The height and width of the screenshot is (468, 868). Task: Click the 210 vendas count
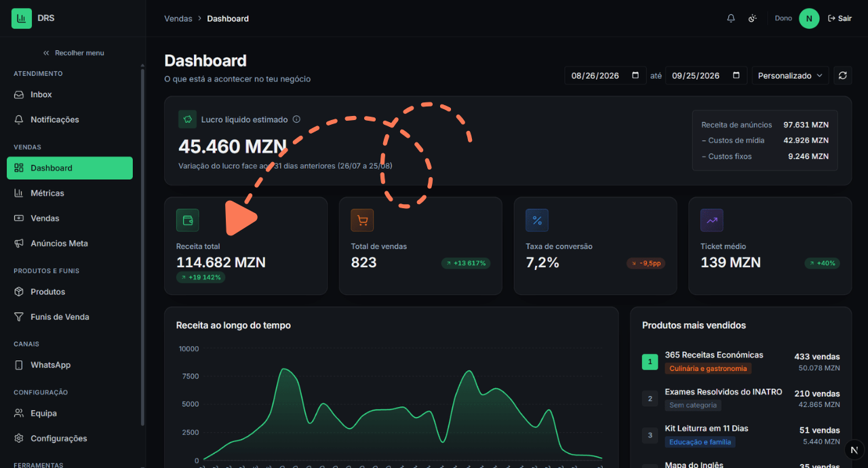coord(817,393)
